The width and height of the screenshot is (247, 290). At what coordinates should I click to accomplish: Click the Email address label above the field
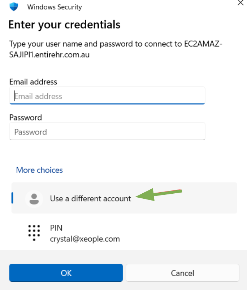click(x=33, y=82)
